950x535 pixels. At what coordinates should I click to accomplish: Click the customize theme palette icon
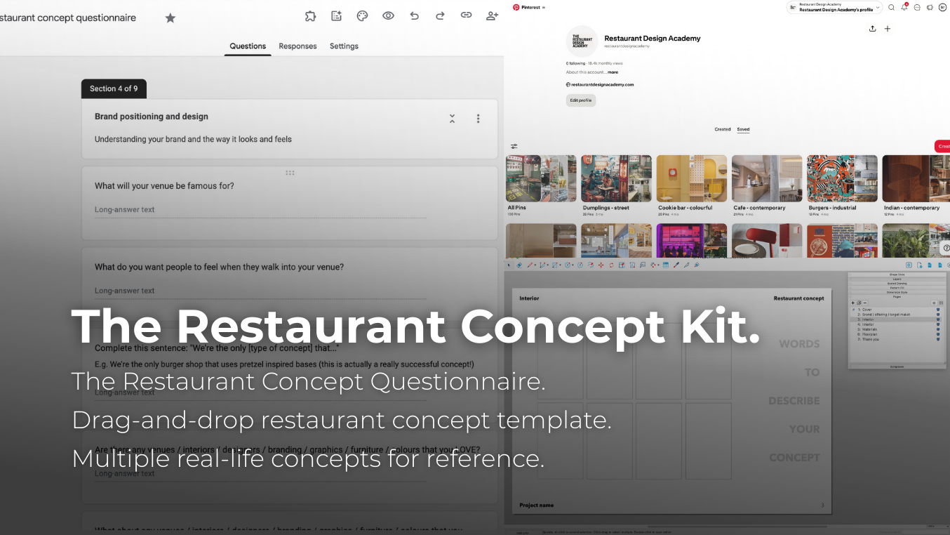[x=362, y=15]
